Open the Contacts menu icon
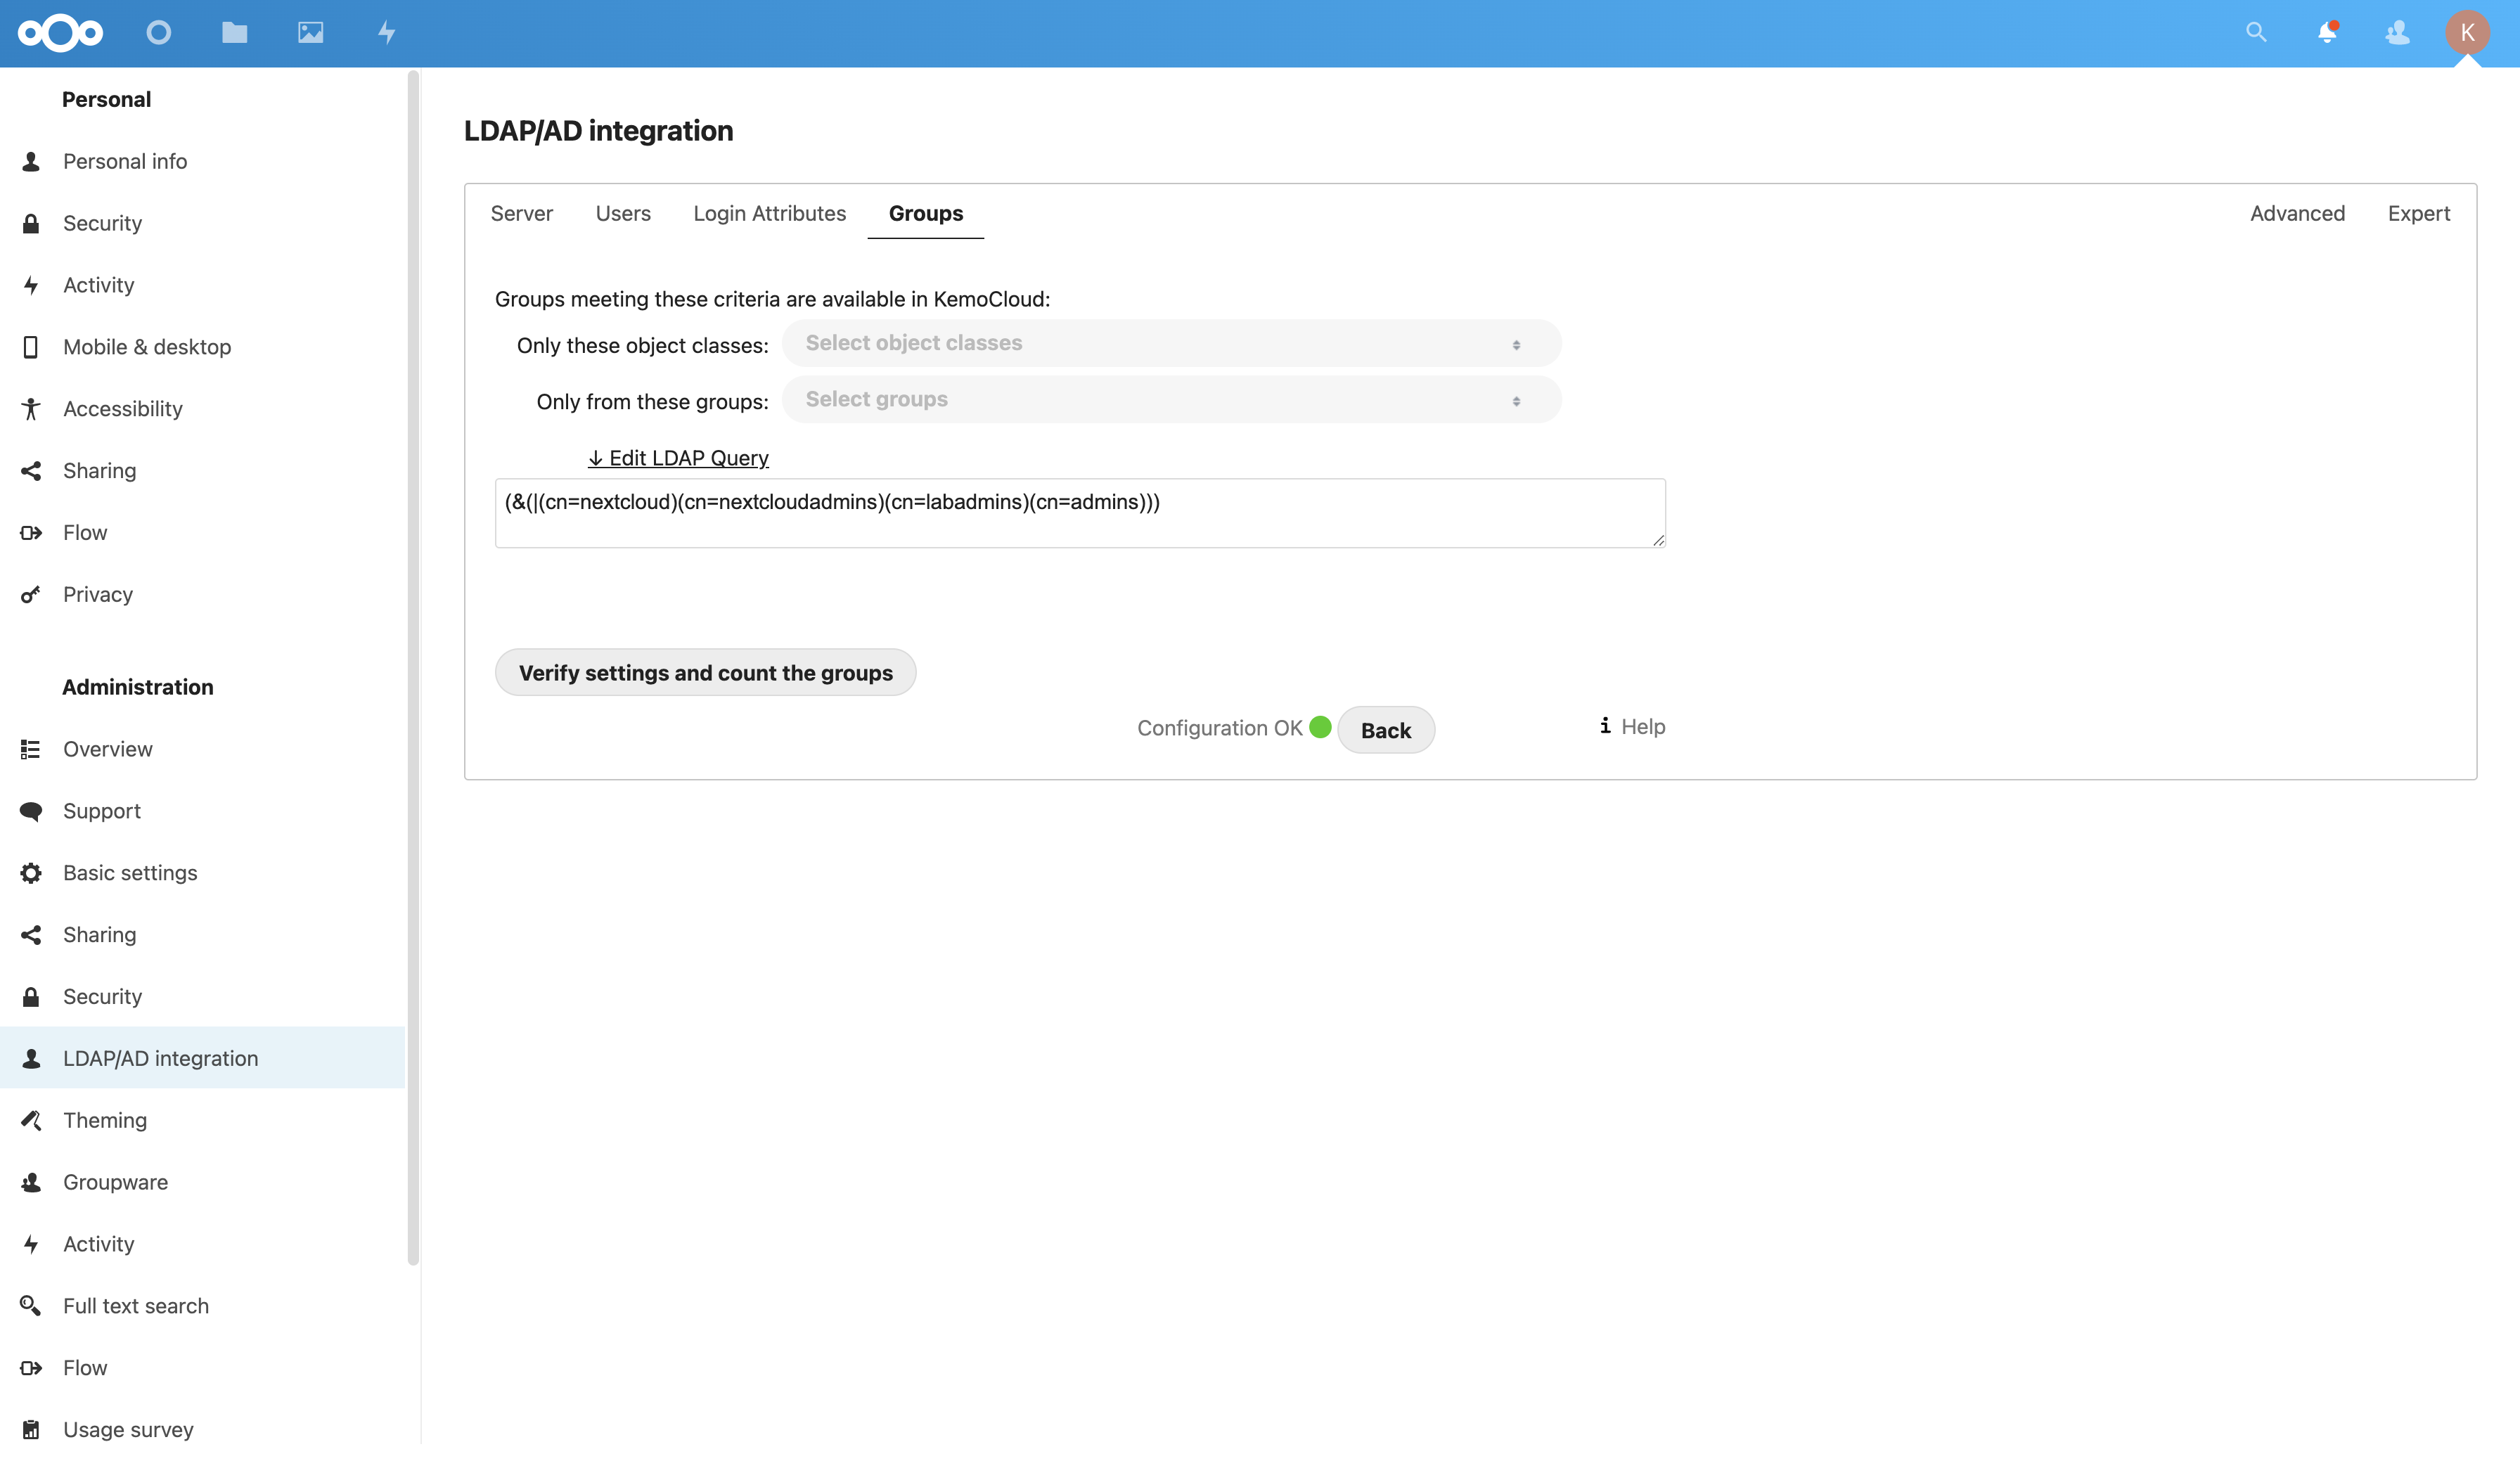The image size is (2520, 1461). (2397, 33)
